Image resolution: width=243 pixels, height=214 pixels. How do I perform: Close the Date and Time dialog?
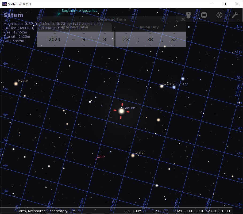(x=183, y=19)
